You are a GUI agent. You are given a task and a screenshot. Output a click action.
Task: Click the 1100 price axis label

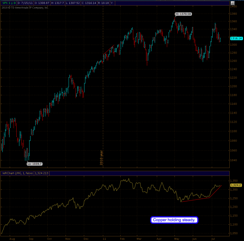(234, 131)
